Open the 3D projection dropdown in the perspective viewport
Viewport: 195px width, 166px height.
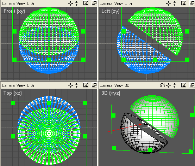point(127,85)
